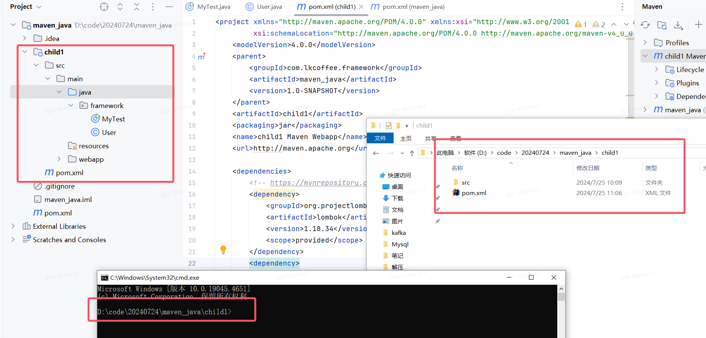
Task: Click the Select Opened File target icon
Action: click(104, 7)
